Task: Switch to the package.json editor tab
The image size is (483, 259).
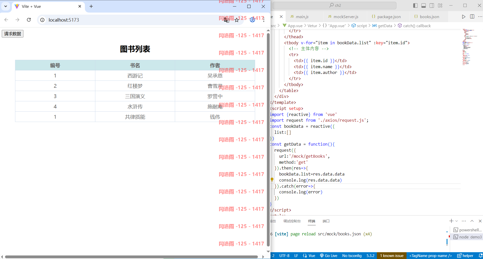Action: (x=388, y=17)
